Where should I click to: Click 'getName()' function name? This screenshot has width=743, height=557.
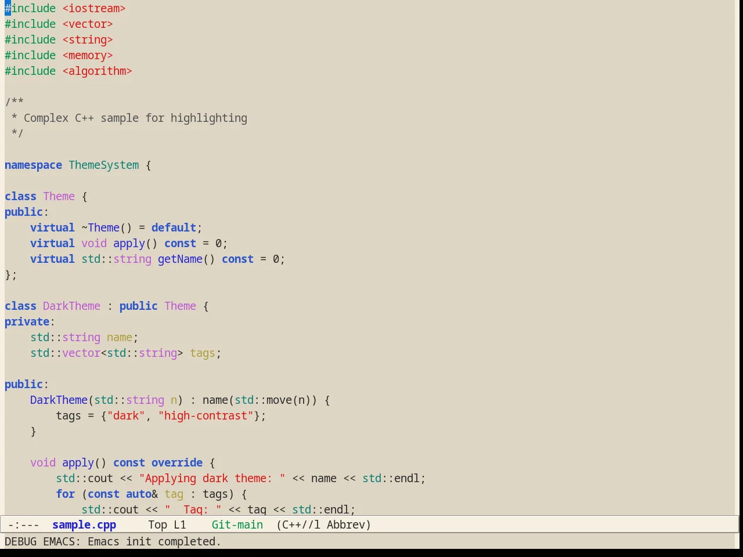click(x=186, y=259)
